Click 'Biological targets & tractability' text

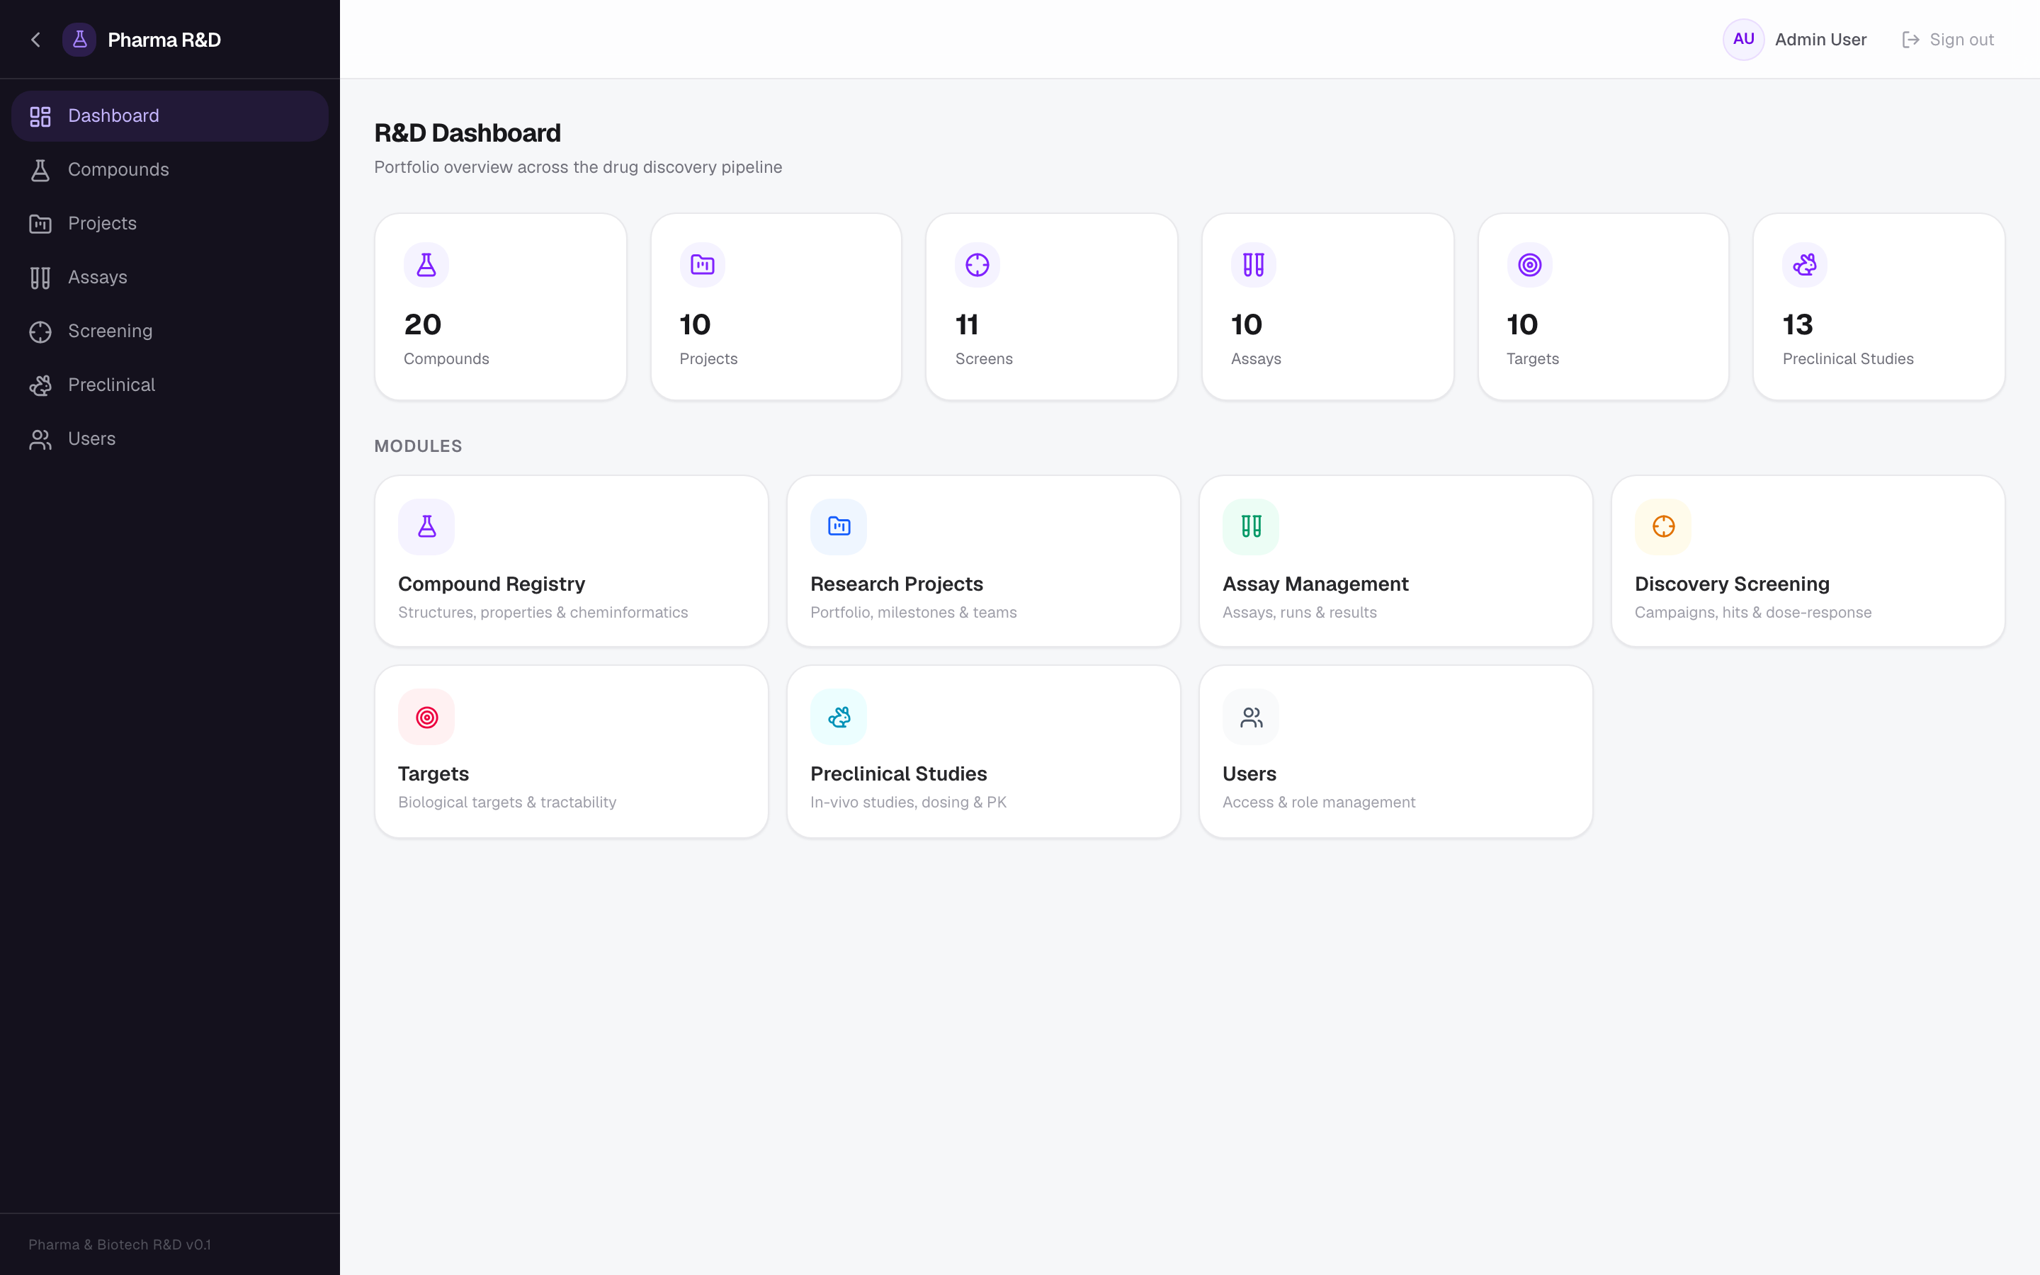tap(507, 803)
